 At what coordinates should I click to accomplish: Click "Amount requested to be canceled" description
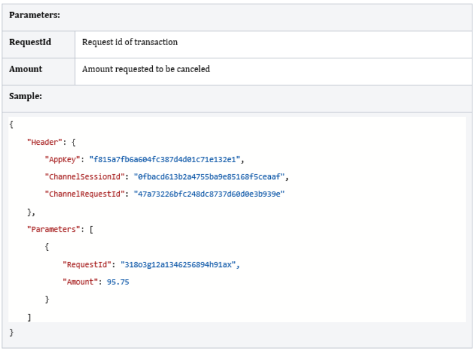pos(146,69)
